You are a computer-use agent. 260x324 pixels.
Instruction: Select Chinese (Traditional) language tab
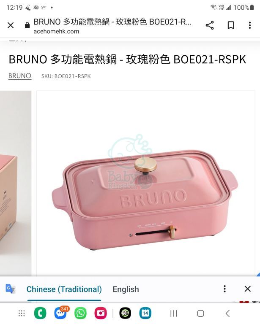point(64,289)
